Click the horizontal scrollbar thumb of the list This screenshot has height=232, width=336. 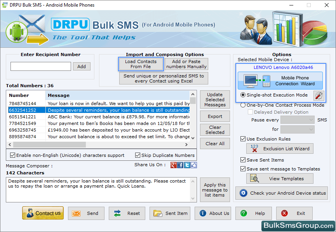tap(49, 144)
